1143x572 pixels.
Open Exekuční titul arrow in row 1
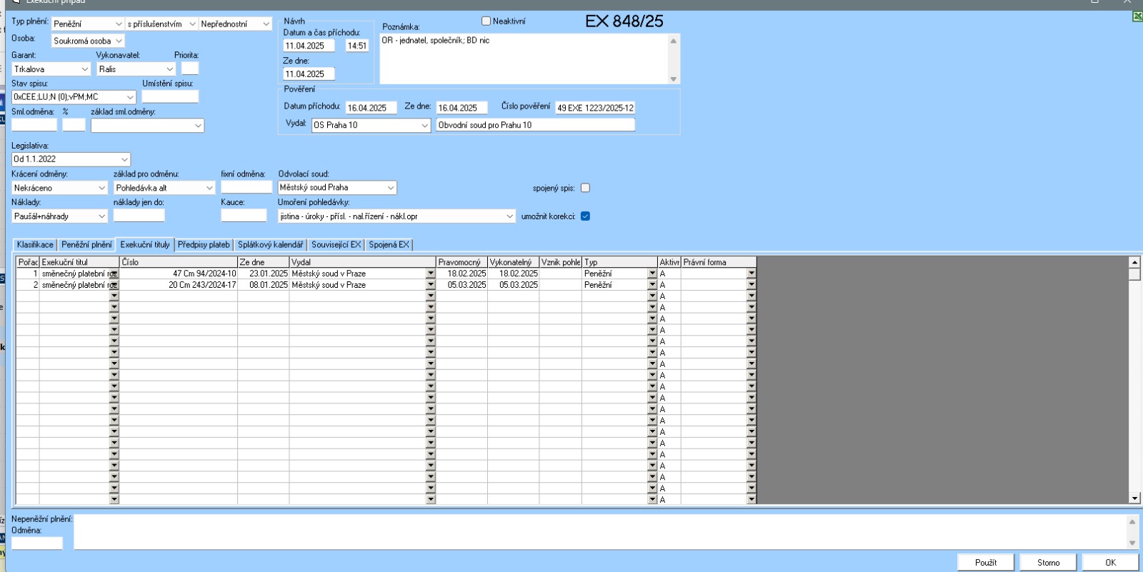[x=114, y=274]
